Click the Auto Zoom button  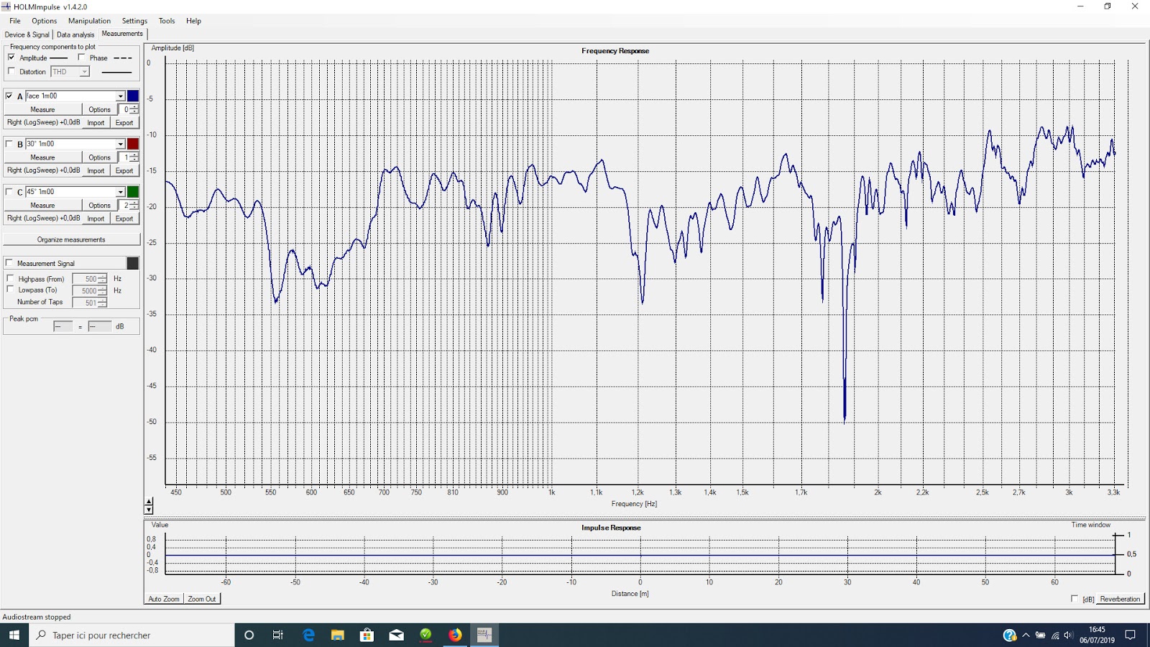[x=164, y=599]
